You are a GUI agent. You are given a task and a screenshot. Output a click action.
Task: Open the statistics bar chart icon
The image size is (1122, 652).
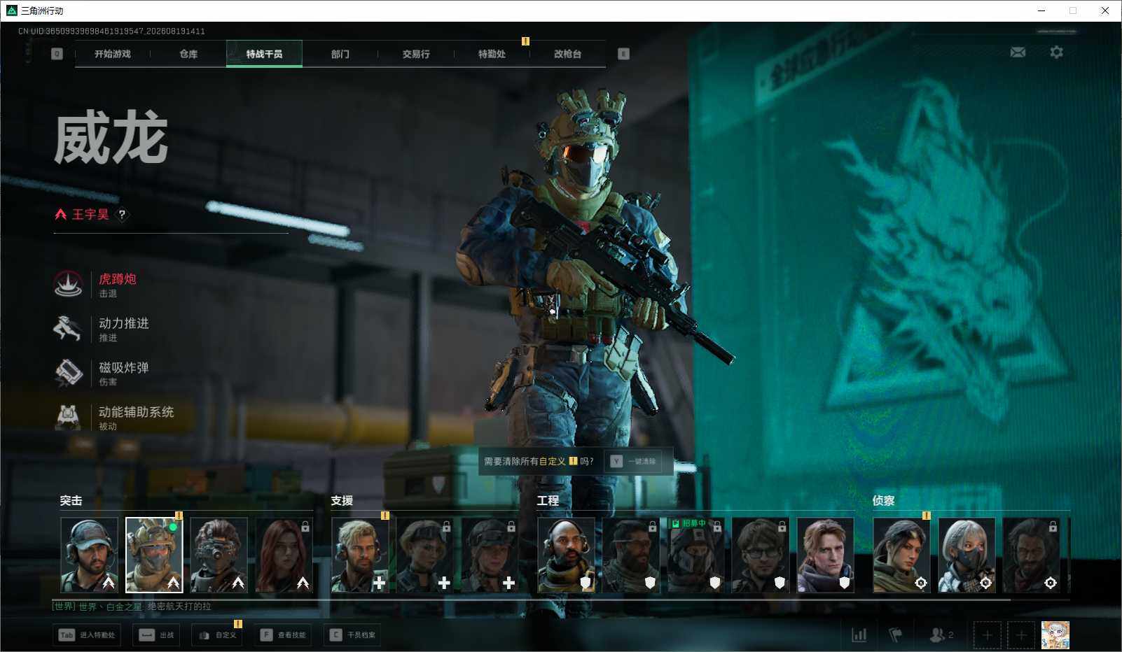(x=859, y=635)
